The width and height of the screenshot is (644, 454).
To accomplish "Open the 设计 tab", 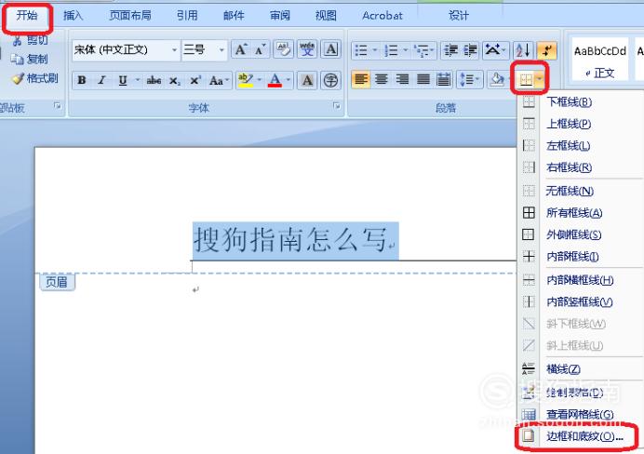I will [459, 16].
